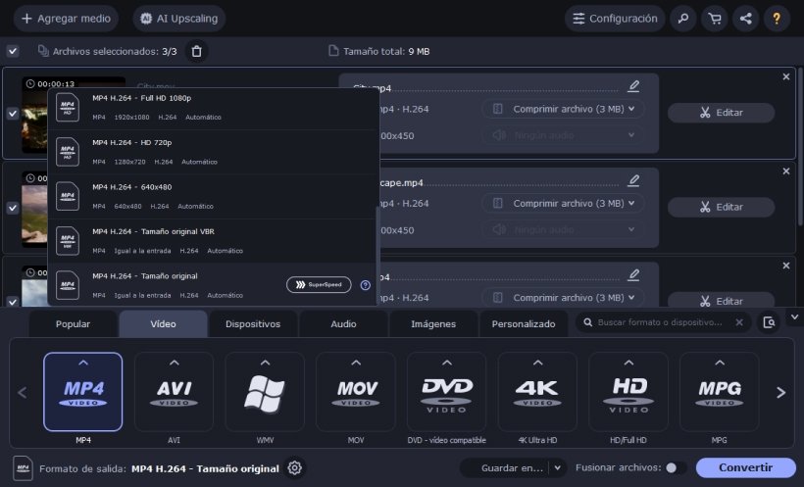Image resolution: width=804 pixels, height=487 pixels.
Task: Expand AVI presets chevron
Action: [x=174, y=363]
